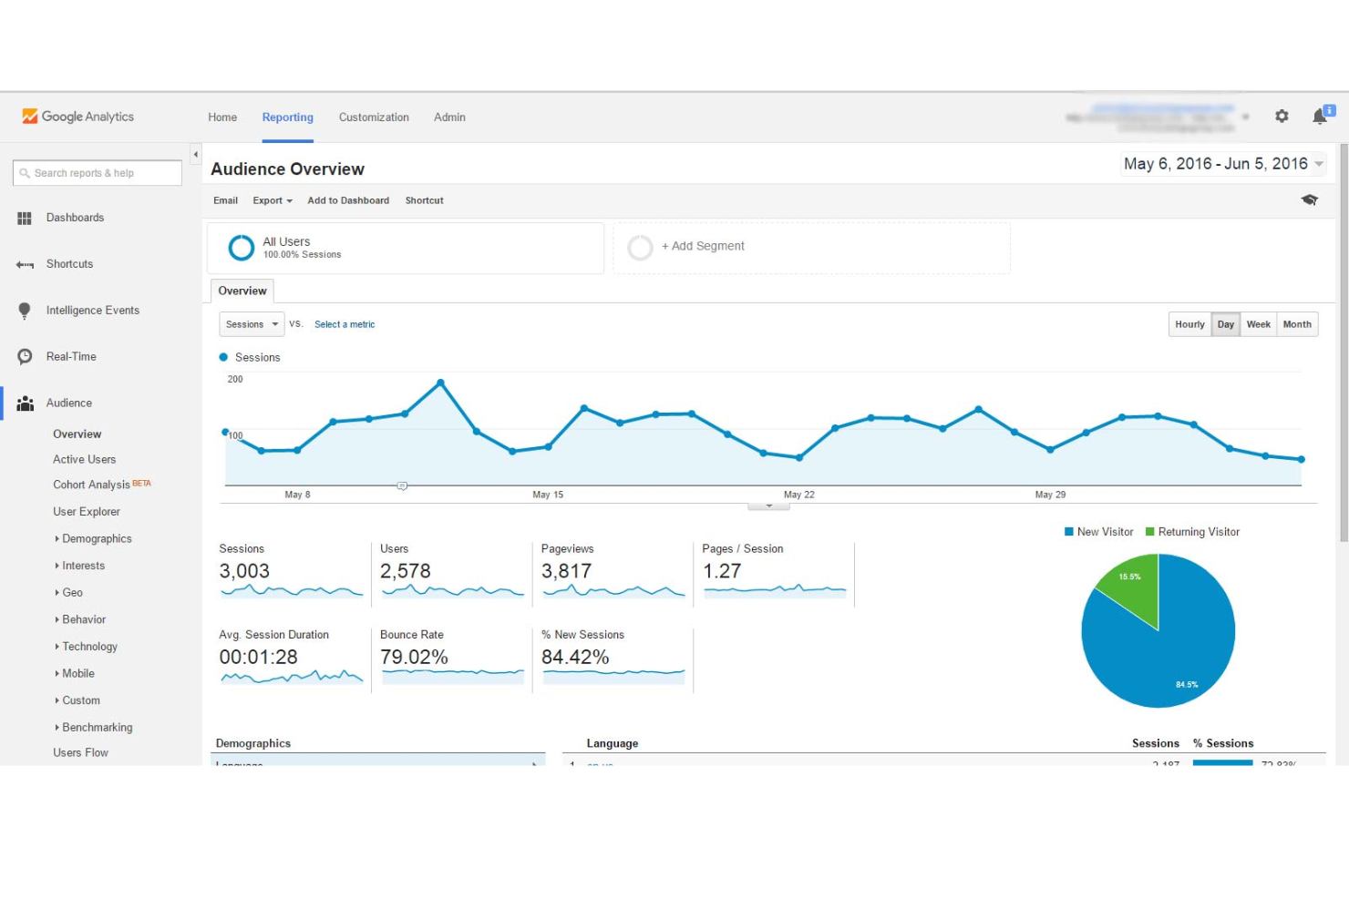Open Active Users report
The height and width of the screenshot is (899, 1349).
coord(85,460)
